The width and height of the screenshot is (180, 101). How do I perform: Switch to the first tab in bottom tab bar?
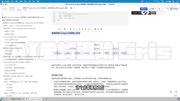(x=16, y=99)
